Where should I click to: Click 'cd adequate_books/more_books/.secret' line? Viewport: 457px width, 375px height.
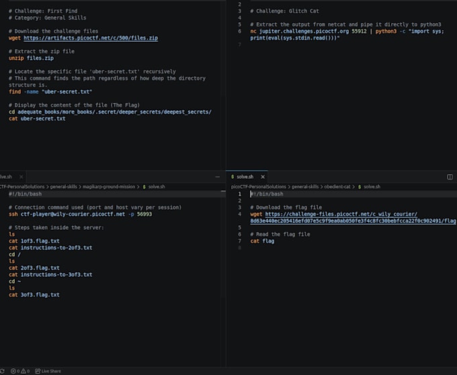[110, 112]
